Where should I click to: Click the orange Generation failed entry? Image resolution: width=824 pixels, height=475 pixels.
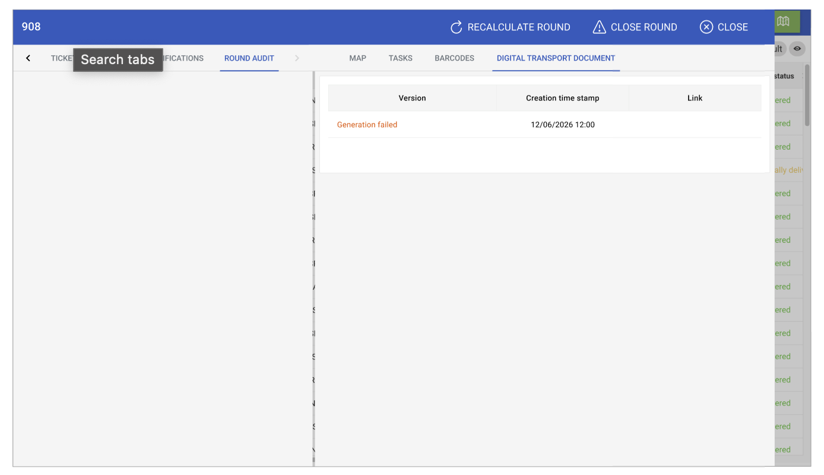click(x=367, y=125)
